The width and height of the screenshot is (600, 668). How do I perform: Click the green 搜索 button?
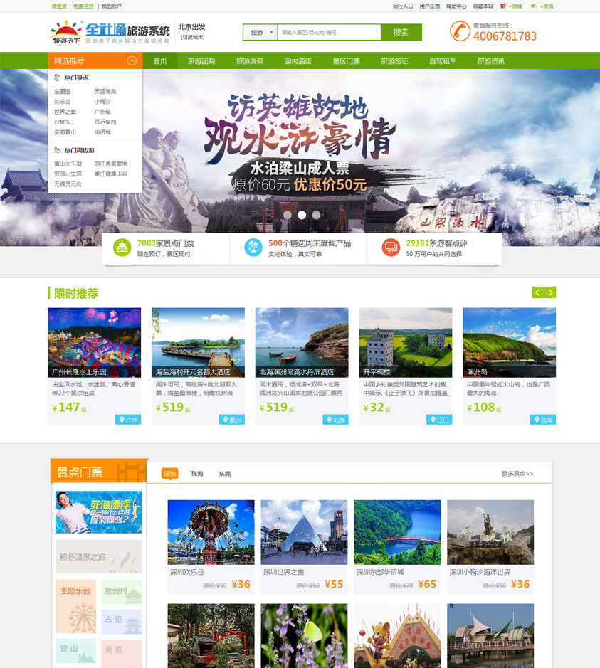coord(401,33)
